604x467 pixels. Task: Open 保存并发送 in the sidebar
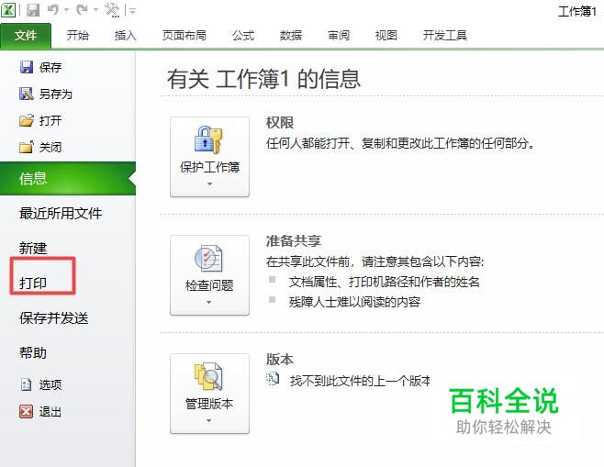(54, 318)
